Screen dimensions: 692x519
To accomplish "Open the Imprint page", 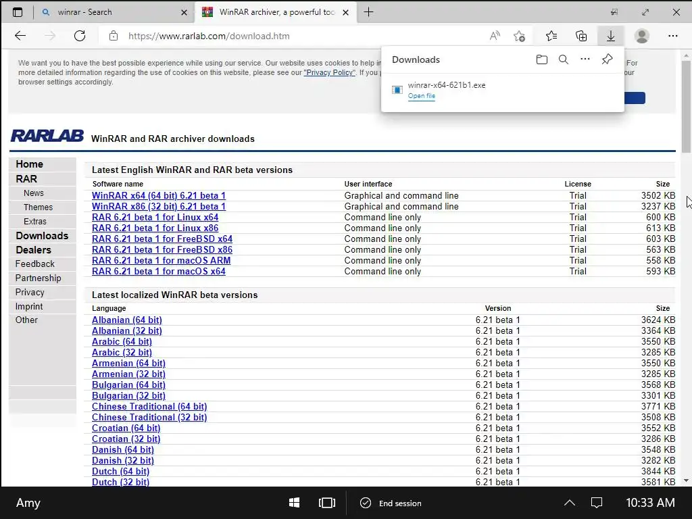I will pyautogui.click(x=28, y=306).
